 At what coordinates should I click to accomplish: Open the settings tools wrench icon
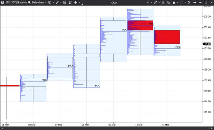[x=189, y=2]
